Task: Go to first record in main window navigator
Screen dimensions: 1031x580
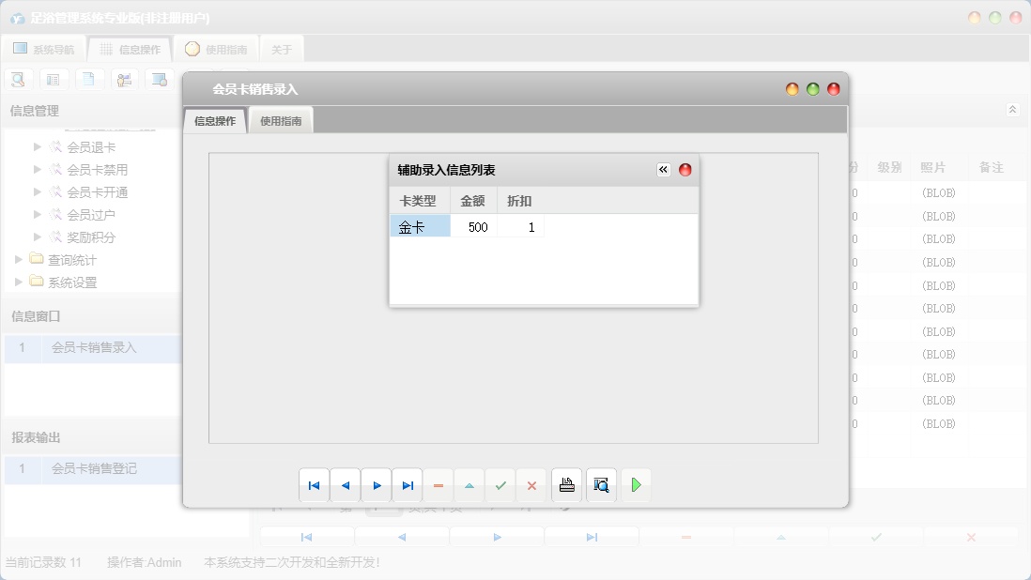Action: [x=306, y=537]
